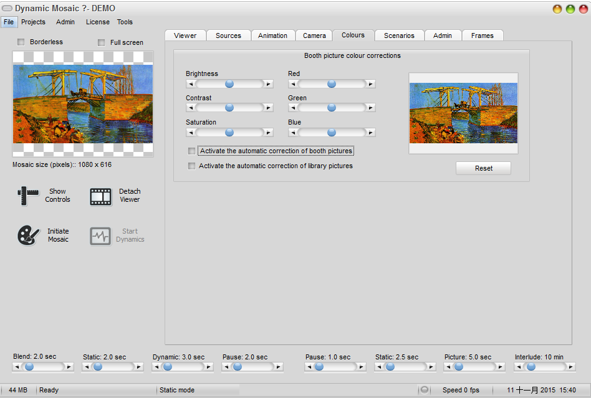Viewport: 591px width, 398px height.
Task: Click the Static 2.0 sec slider handle
Action: 98,367
